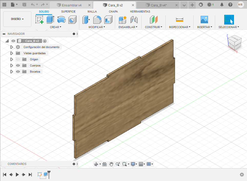
Task: Switch to the Superficie tab
Action: 68,12
